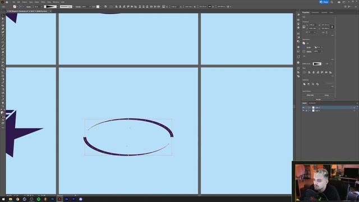This screenshot has height=202, width=359.
Task: Click the Opacity value field in the control bar
Action: [x=84, y=7]
